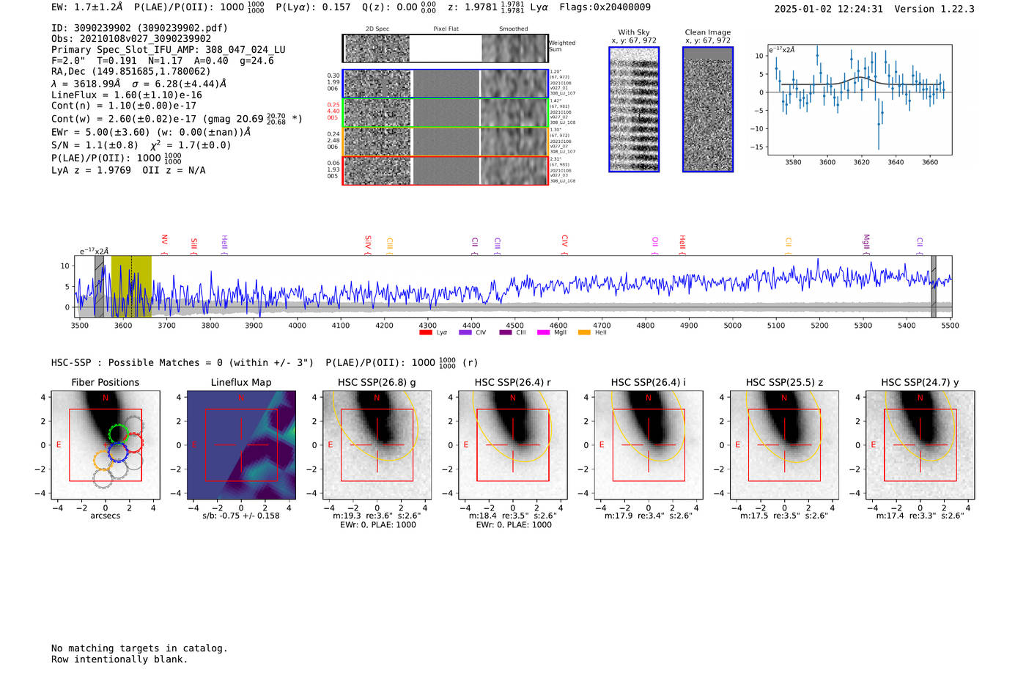Click the magenta MgII legend swatch
The height and width of the screenshot is (699, 1026).
coord(543,332)
